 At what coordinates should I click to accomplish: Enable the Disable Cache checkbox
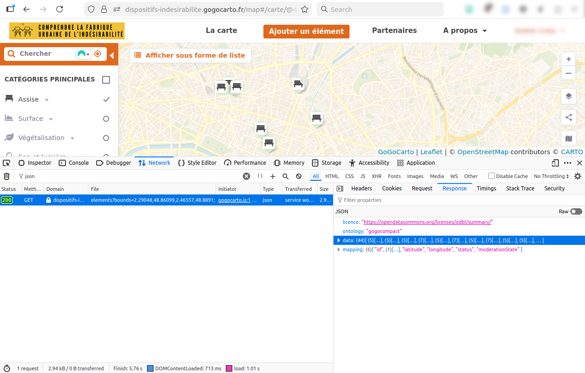tap(492, 176)
